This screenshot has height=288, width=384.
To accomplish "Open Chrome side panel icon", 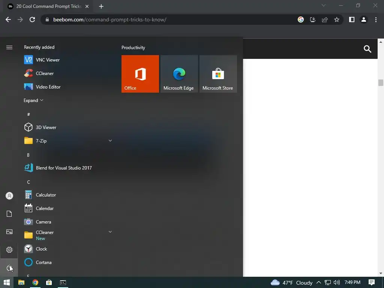I will click(352, 19).
